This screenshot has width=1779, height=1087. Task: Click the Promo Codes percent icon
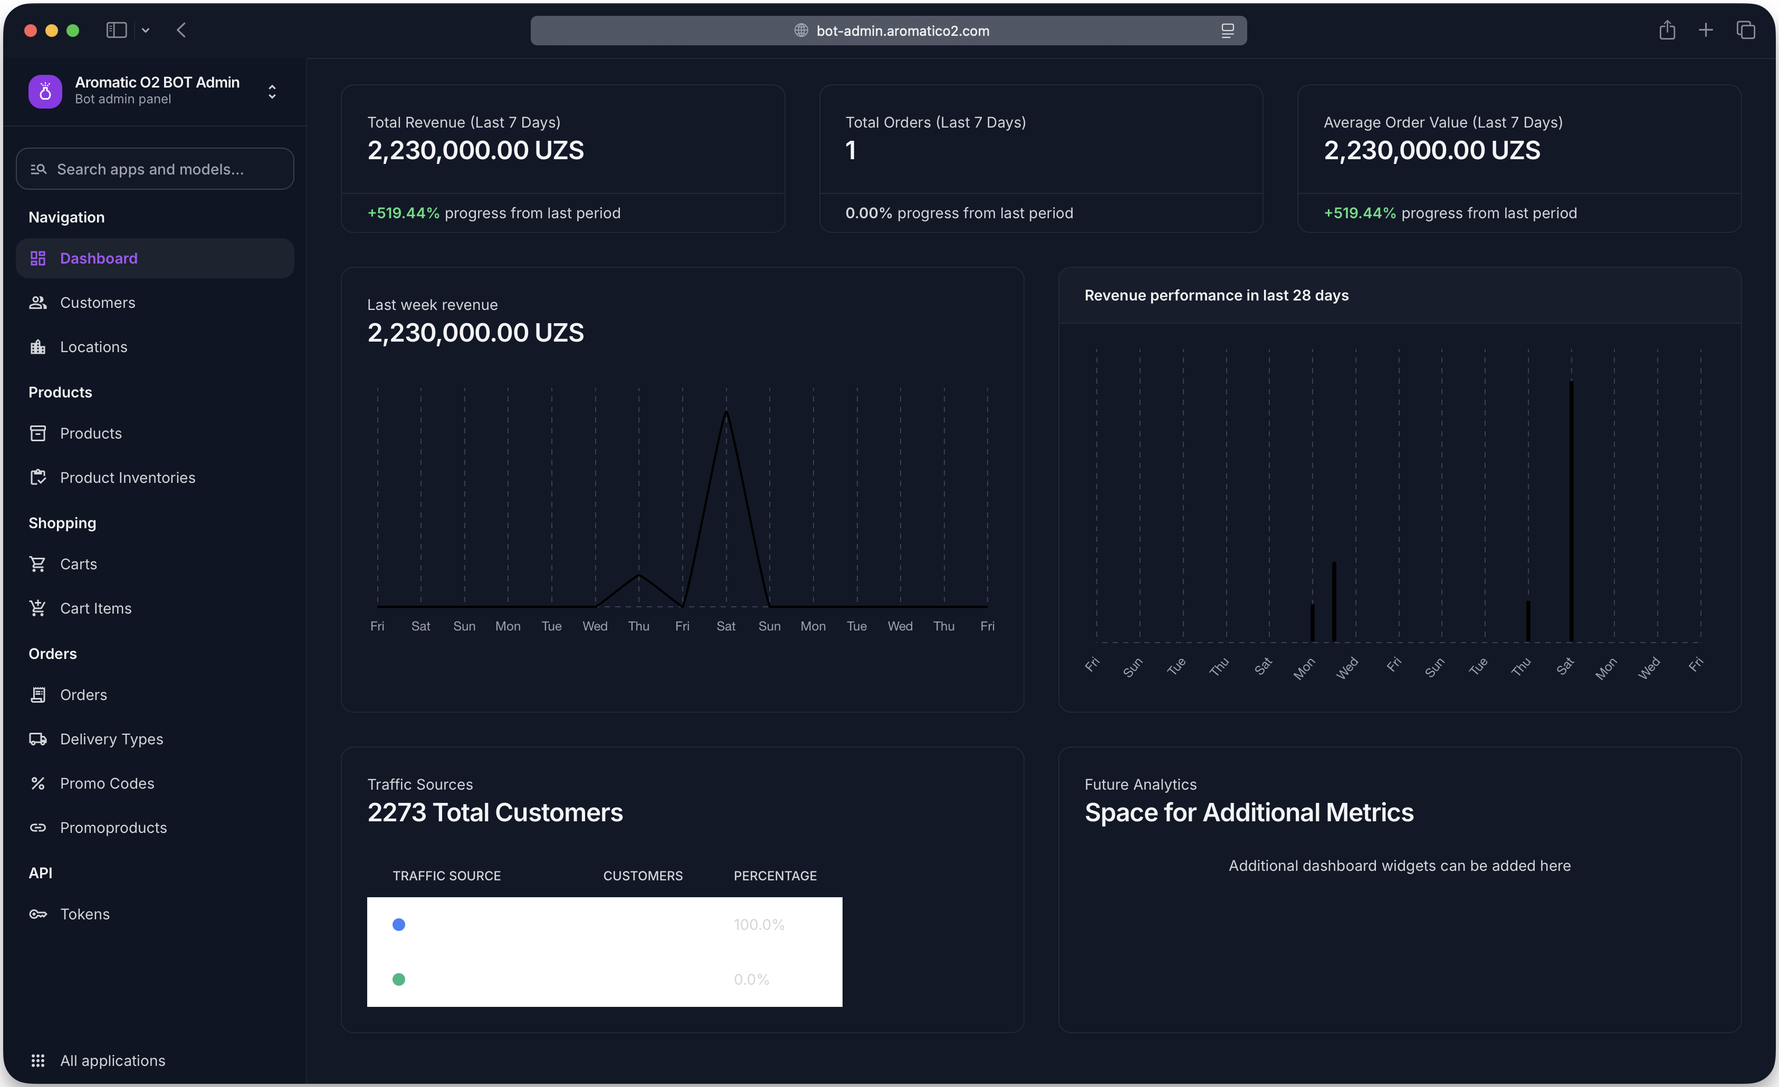37,783
